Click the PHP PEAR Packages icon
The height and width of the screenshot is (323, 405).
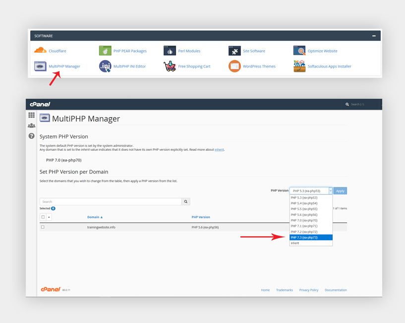(105, 51)
